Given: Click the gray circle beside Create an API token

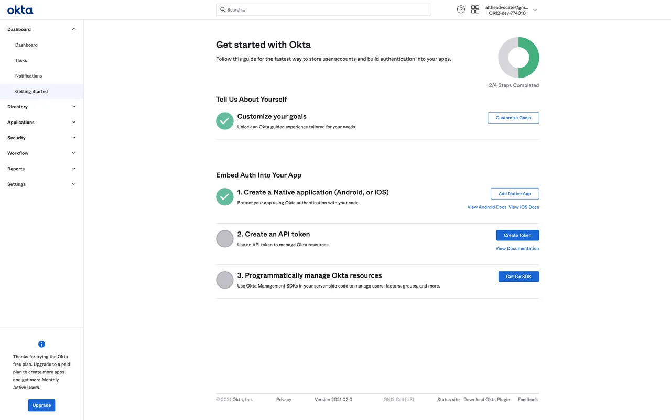Looking at the screenshot, I should pos(224,238).
